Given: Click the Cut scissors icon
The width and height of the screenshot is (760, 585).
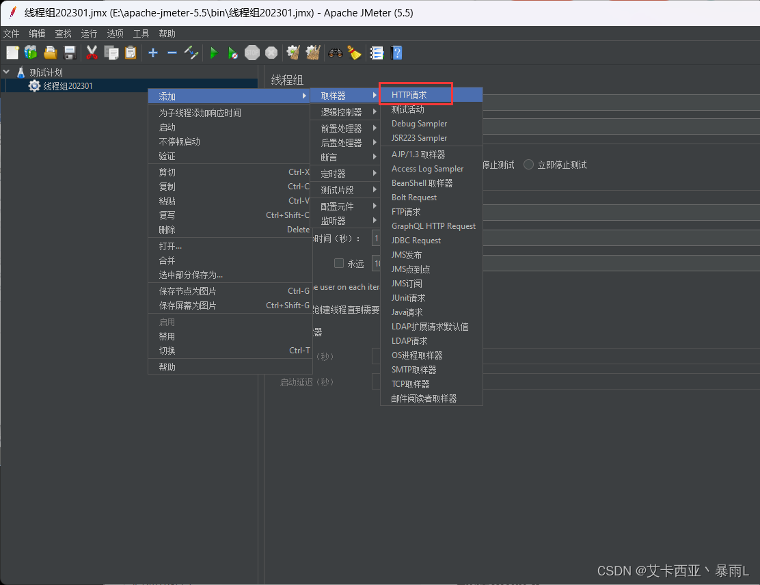Looking at the screenshot, I should (92, 53).
